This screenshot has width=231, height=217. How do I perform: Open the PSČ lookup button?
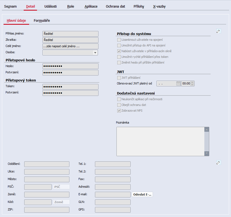click(x=61, y=187)
